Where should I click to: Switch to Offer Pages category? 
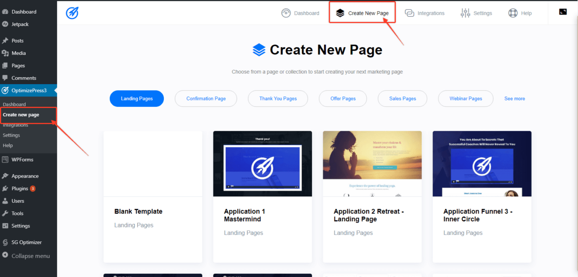[343, 99]
